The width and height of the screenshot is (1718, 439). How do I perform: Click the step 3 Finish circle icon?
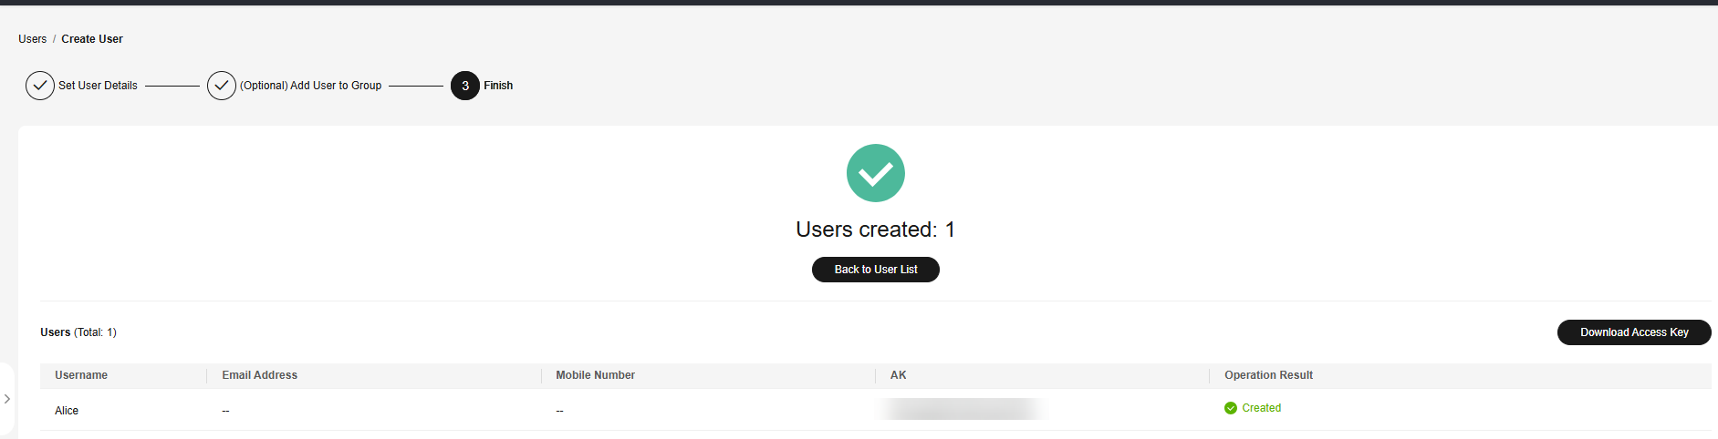[x=465, y=86]
